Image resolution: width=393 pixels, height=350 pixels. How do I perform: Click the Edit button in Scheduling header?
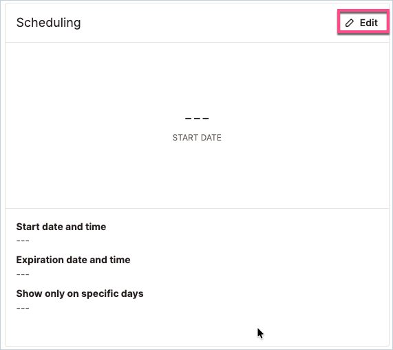363,22
